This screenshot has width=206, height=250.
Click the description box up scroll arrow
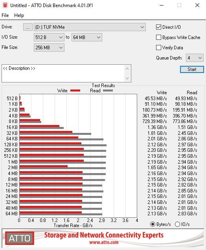pyautogui.click(x=127, y=69)
